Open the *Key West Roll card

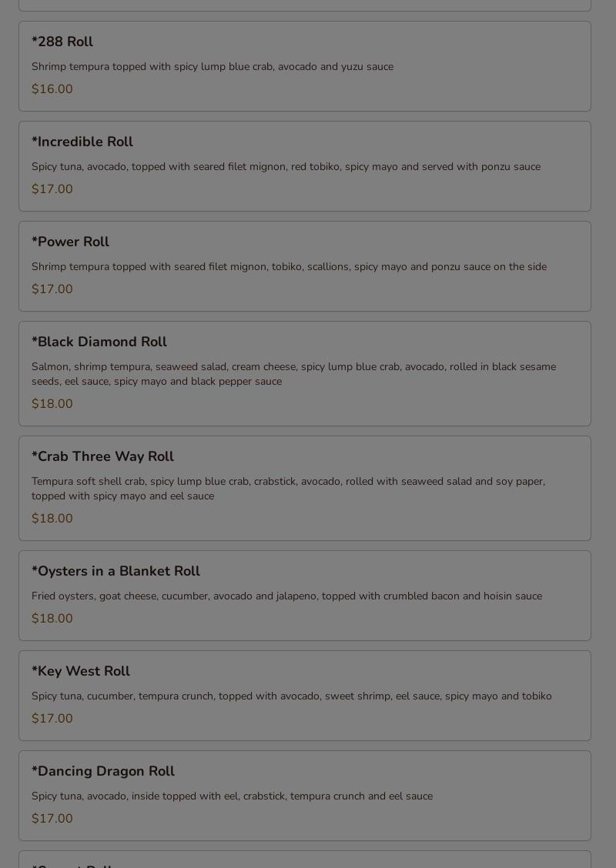(305, 696)
